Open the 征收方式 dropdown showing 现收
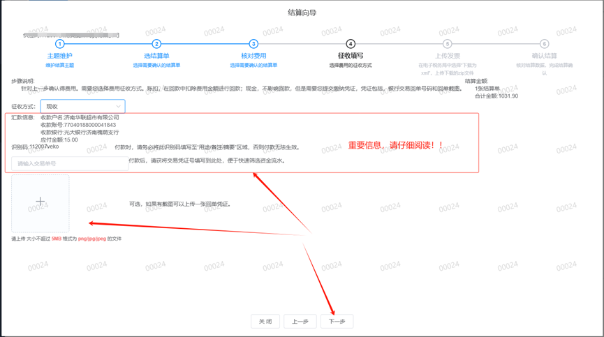This screenshot has width=604, height=337. tap(83, 106)
